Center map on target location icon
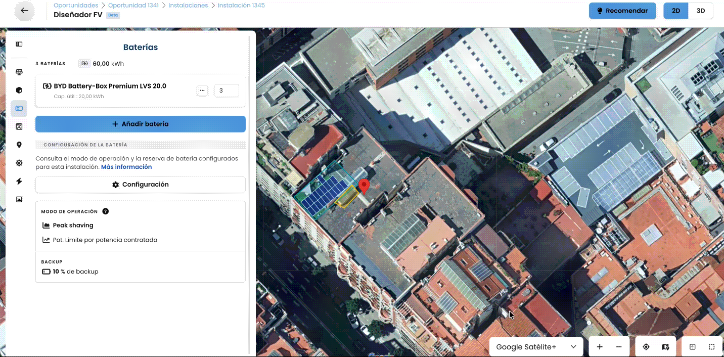Image resolution: width=724 pixels, height=357 pixels. pos(646,347)
